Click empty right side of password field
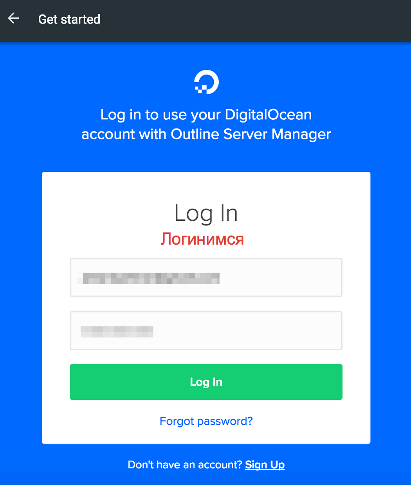The width and height of the screenshot is (411, 485). [x=251, y=330]
